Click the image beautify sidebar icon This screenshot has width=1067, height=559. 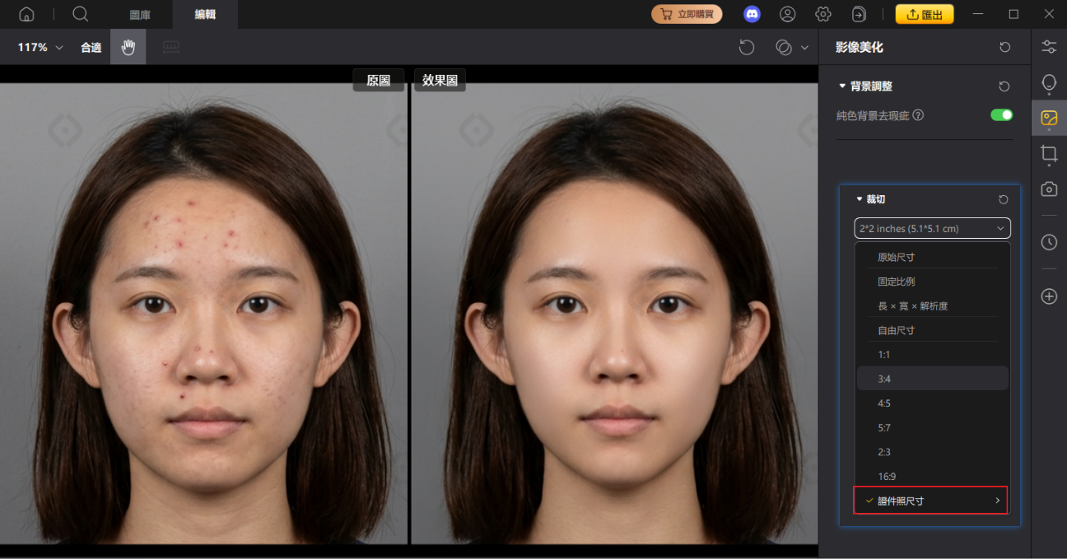point(1049,118)
